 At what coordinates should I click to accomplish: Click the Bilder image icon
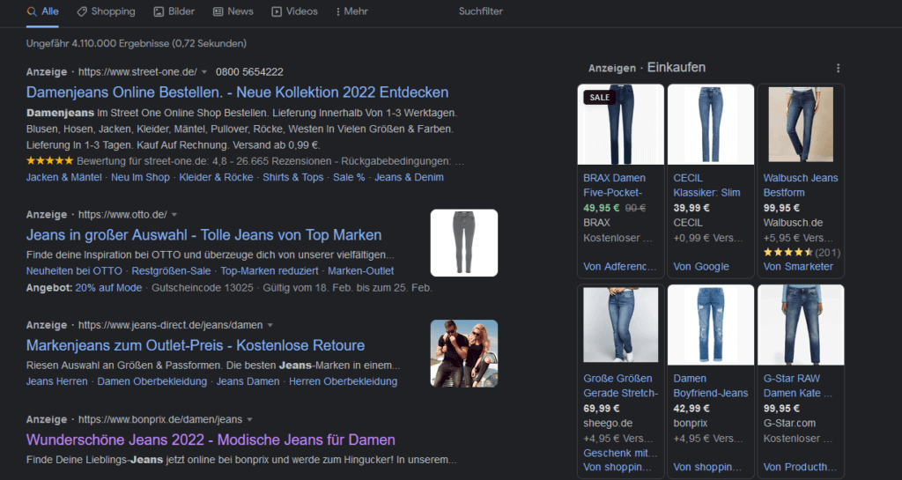pyautogui.click(x=159, y=11)
